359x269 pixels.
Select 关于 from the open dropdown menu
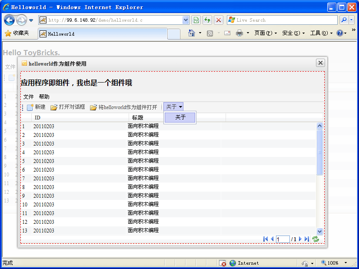pyautogui.click(x=180, y=117)
